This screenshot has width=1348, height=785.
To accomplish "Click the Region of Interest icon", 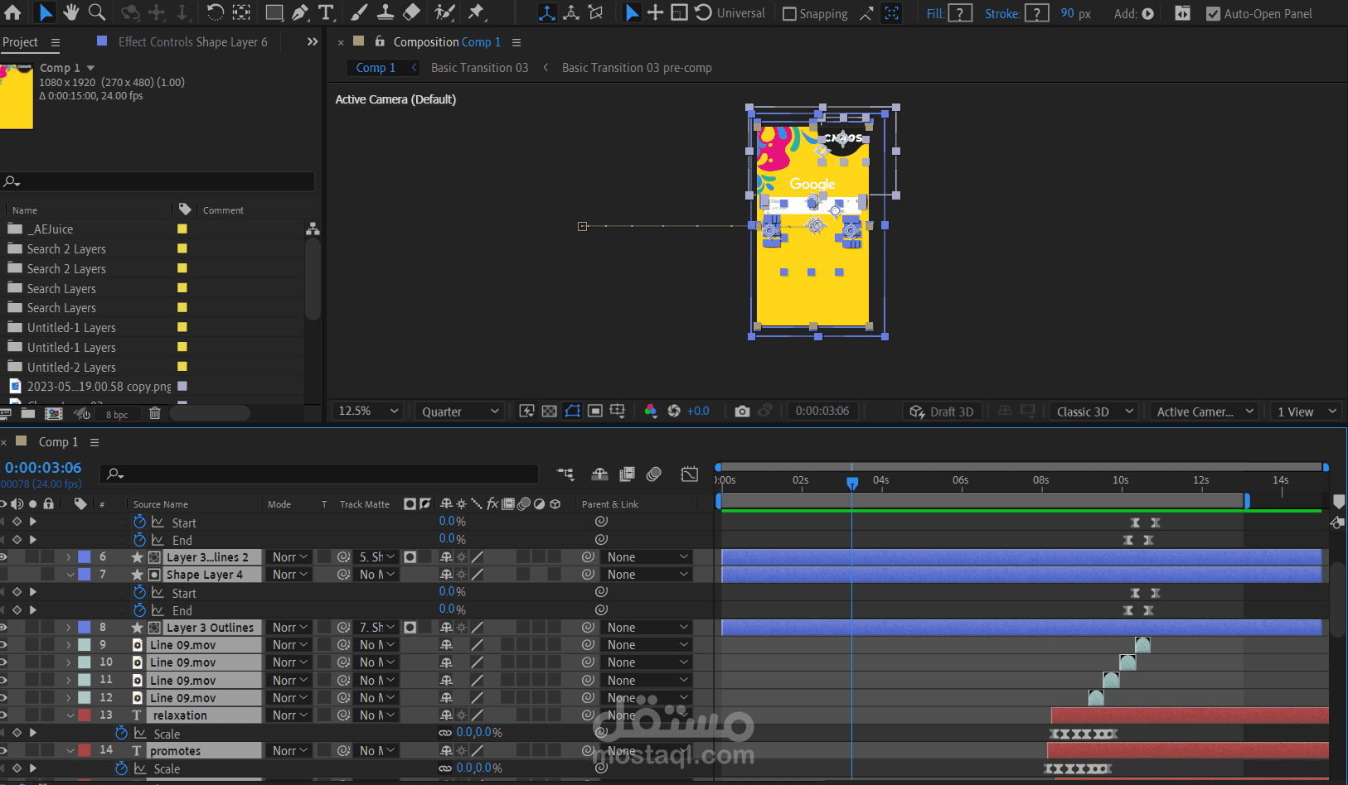I will coord(595,411).
